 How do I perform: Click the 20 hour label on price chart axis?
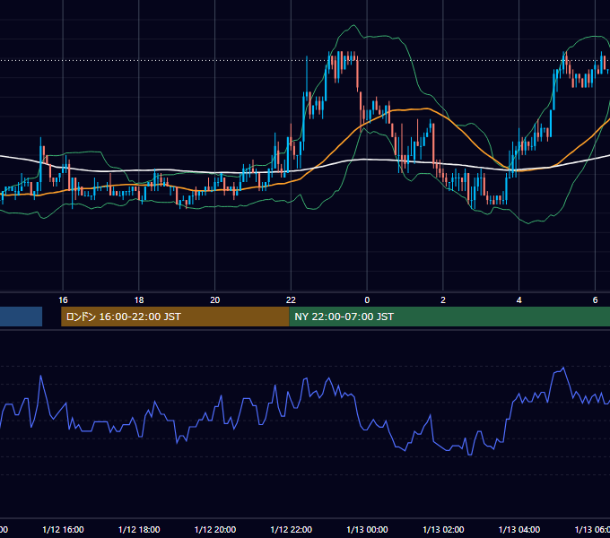[214, 300]
